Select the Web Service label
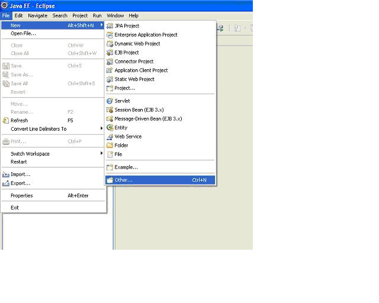 click(128, 137)
